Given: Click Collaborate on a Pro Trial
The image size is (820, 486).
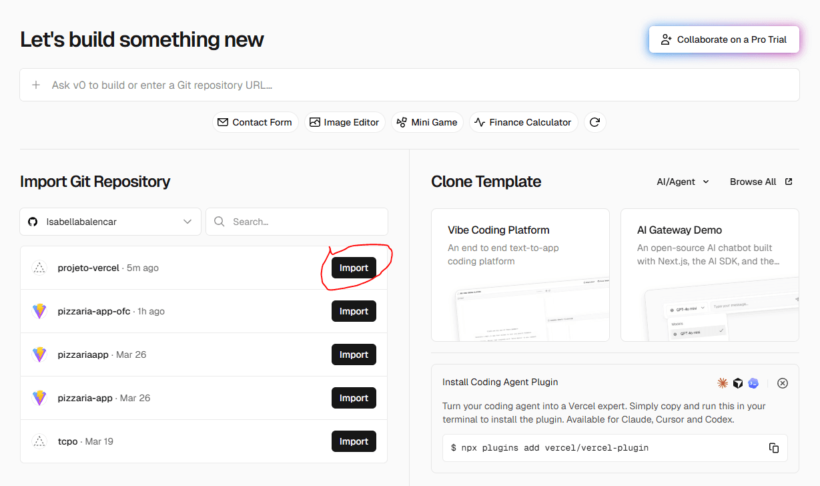Looking at the screenshot, I should pos(724,39).
